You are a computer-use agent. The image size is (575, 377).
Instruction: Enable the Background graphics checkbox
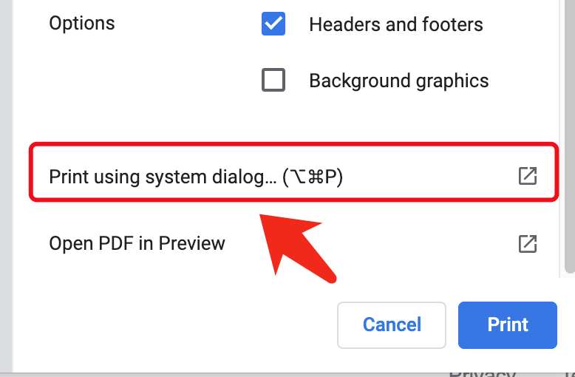point(273,80)
